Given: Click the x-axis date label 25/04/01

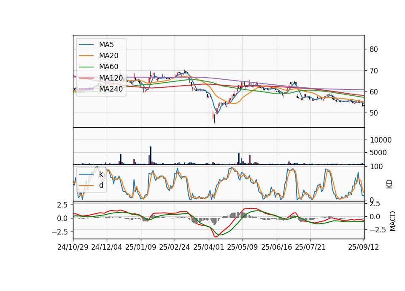Looking at the screenshot, I should coord(209,247).
